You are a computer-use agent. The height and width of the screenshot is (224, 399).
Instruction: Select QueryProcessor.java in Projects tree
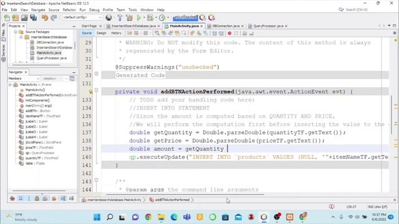click(52, 58)
